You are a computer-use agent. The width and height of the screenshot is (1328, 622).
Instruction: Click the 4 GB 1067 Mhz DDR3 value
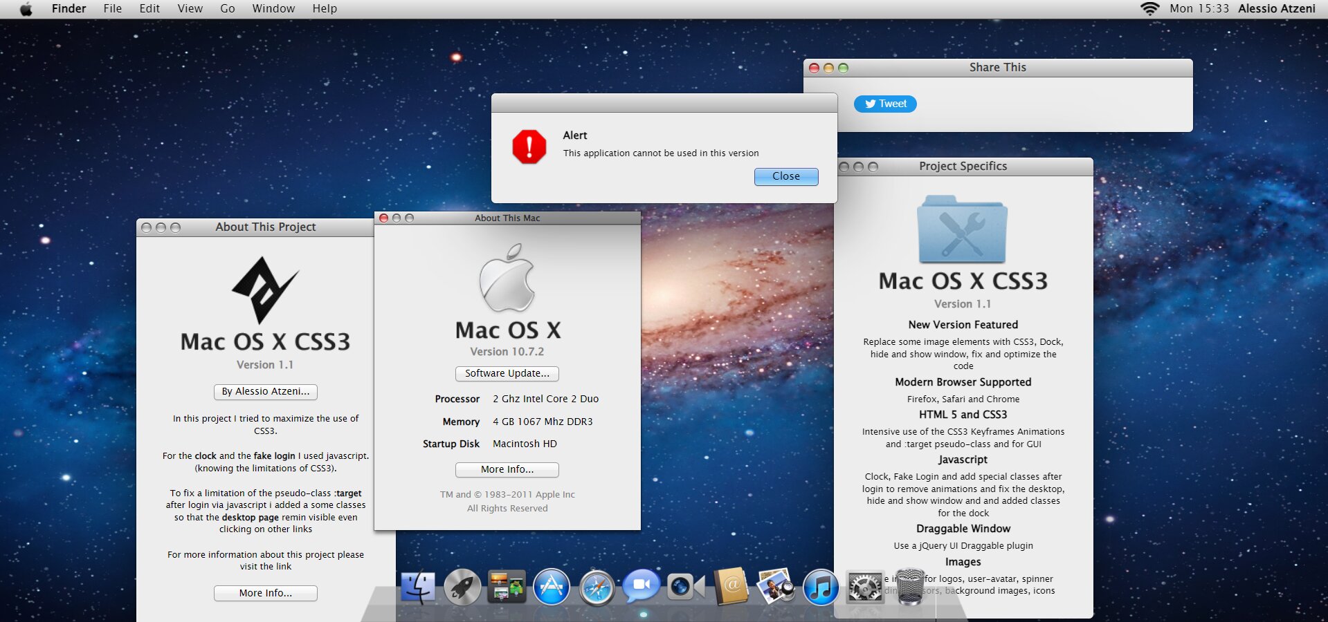click(543, 422)
